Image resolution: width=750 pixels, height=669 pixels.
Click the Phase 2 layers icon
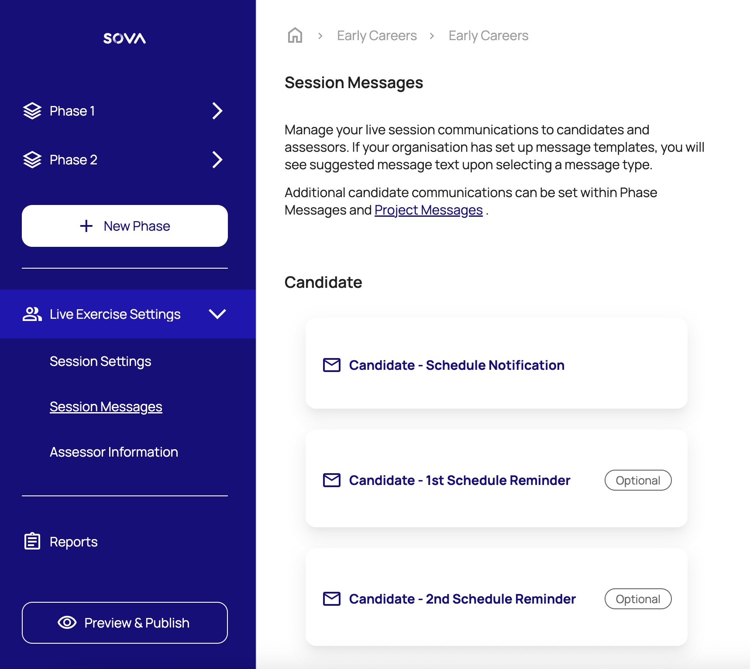[32, 160]
